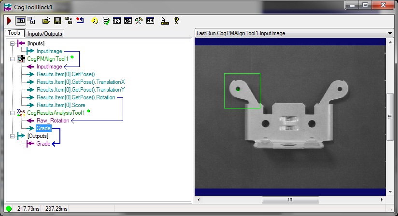The width and height of the screenshot is (398, 216).
Task: Open the floating tool display window icon
Action: pos(31,21)
